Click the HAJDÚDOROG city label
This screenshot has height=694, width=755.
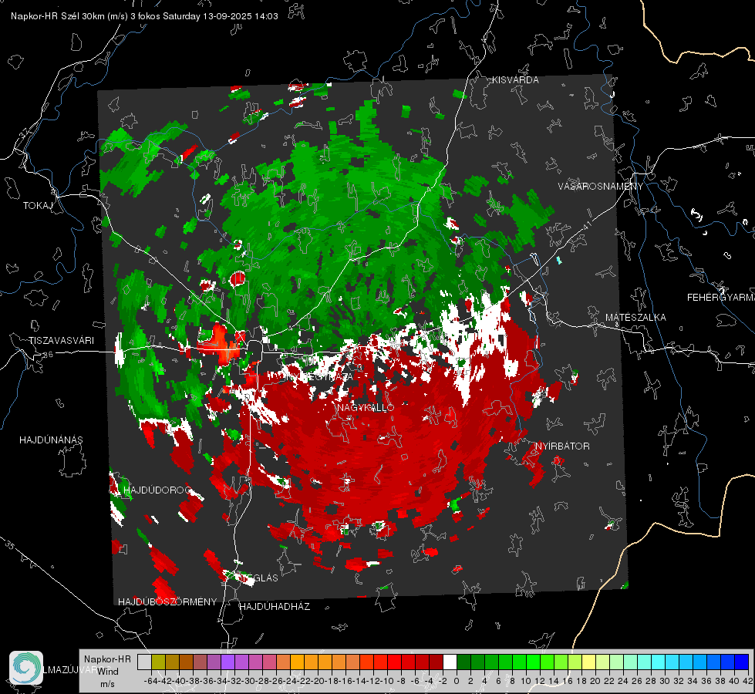point(157,490)
